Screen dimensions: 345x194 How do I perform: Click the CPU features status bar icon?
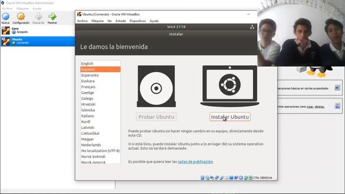[241, 178]
